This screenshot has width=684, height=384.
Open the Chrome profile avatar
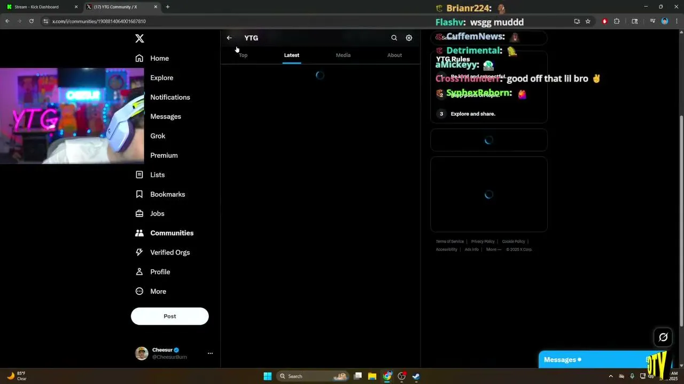tap(665, 21)
